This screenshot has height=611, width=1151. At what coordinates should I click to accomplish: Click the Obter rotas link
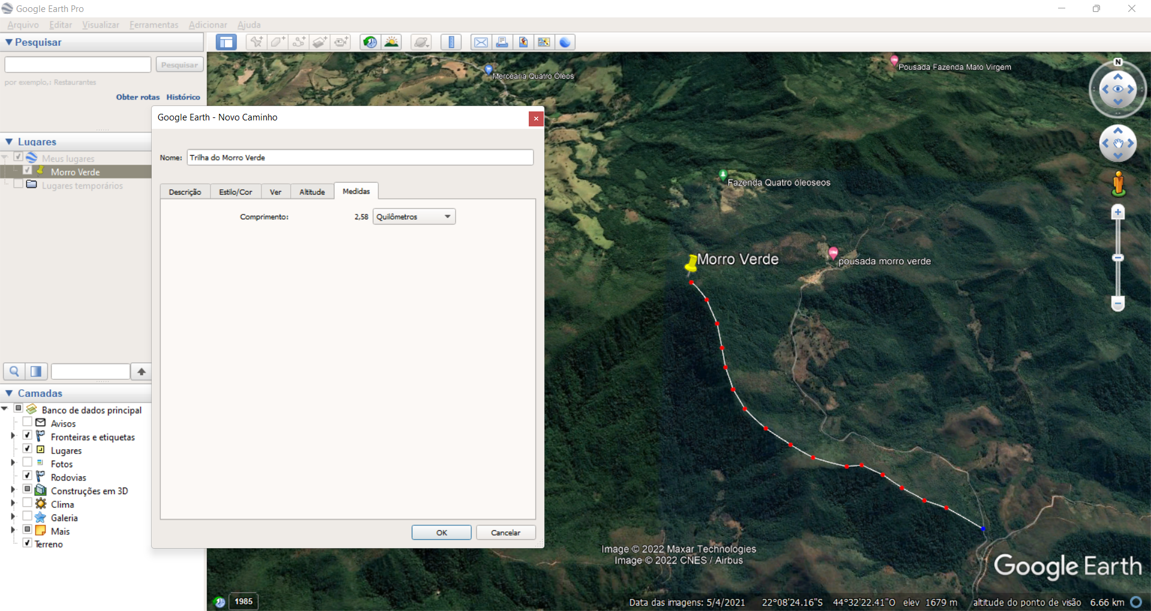tap(138, 97)
